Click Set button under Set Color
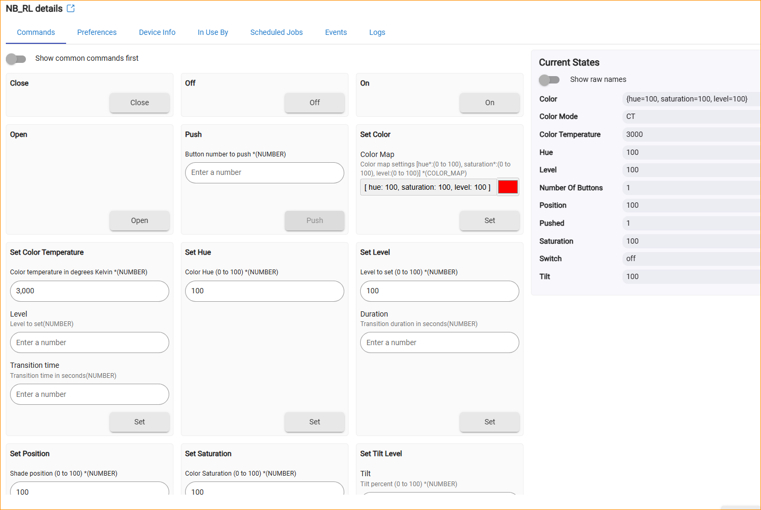The height and width of the screenshot is (510, 761). pyautogui.click(x=489, y=220)
